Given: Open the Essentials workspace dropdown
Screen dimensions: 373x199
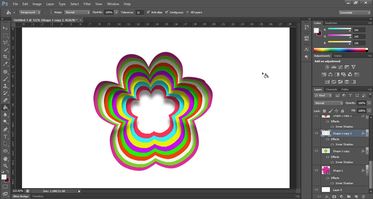Looking at the screenshot, I should click(355, 12).
